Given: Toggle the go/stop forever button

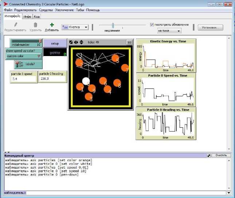Looking at the screenshot, I should [x=55, y=53].
